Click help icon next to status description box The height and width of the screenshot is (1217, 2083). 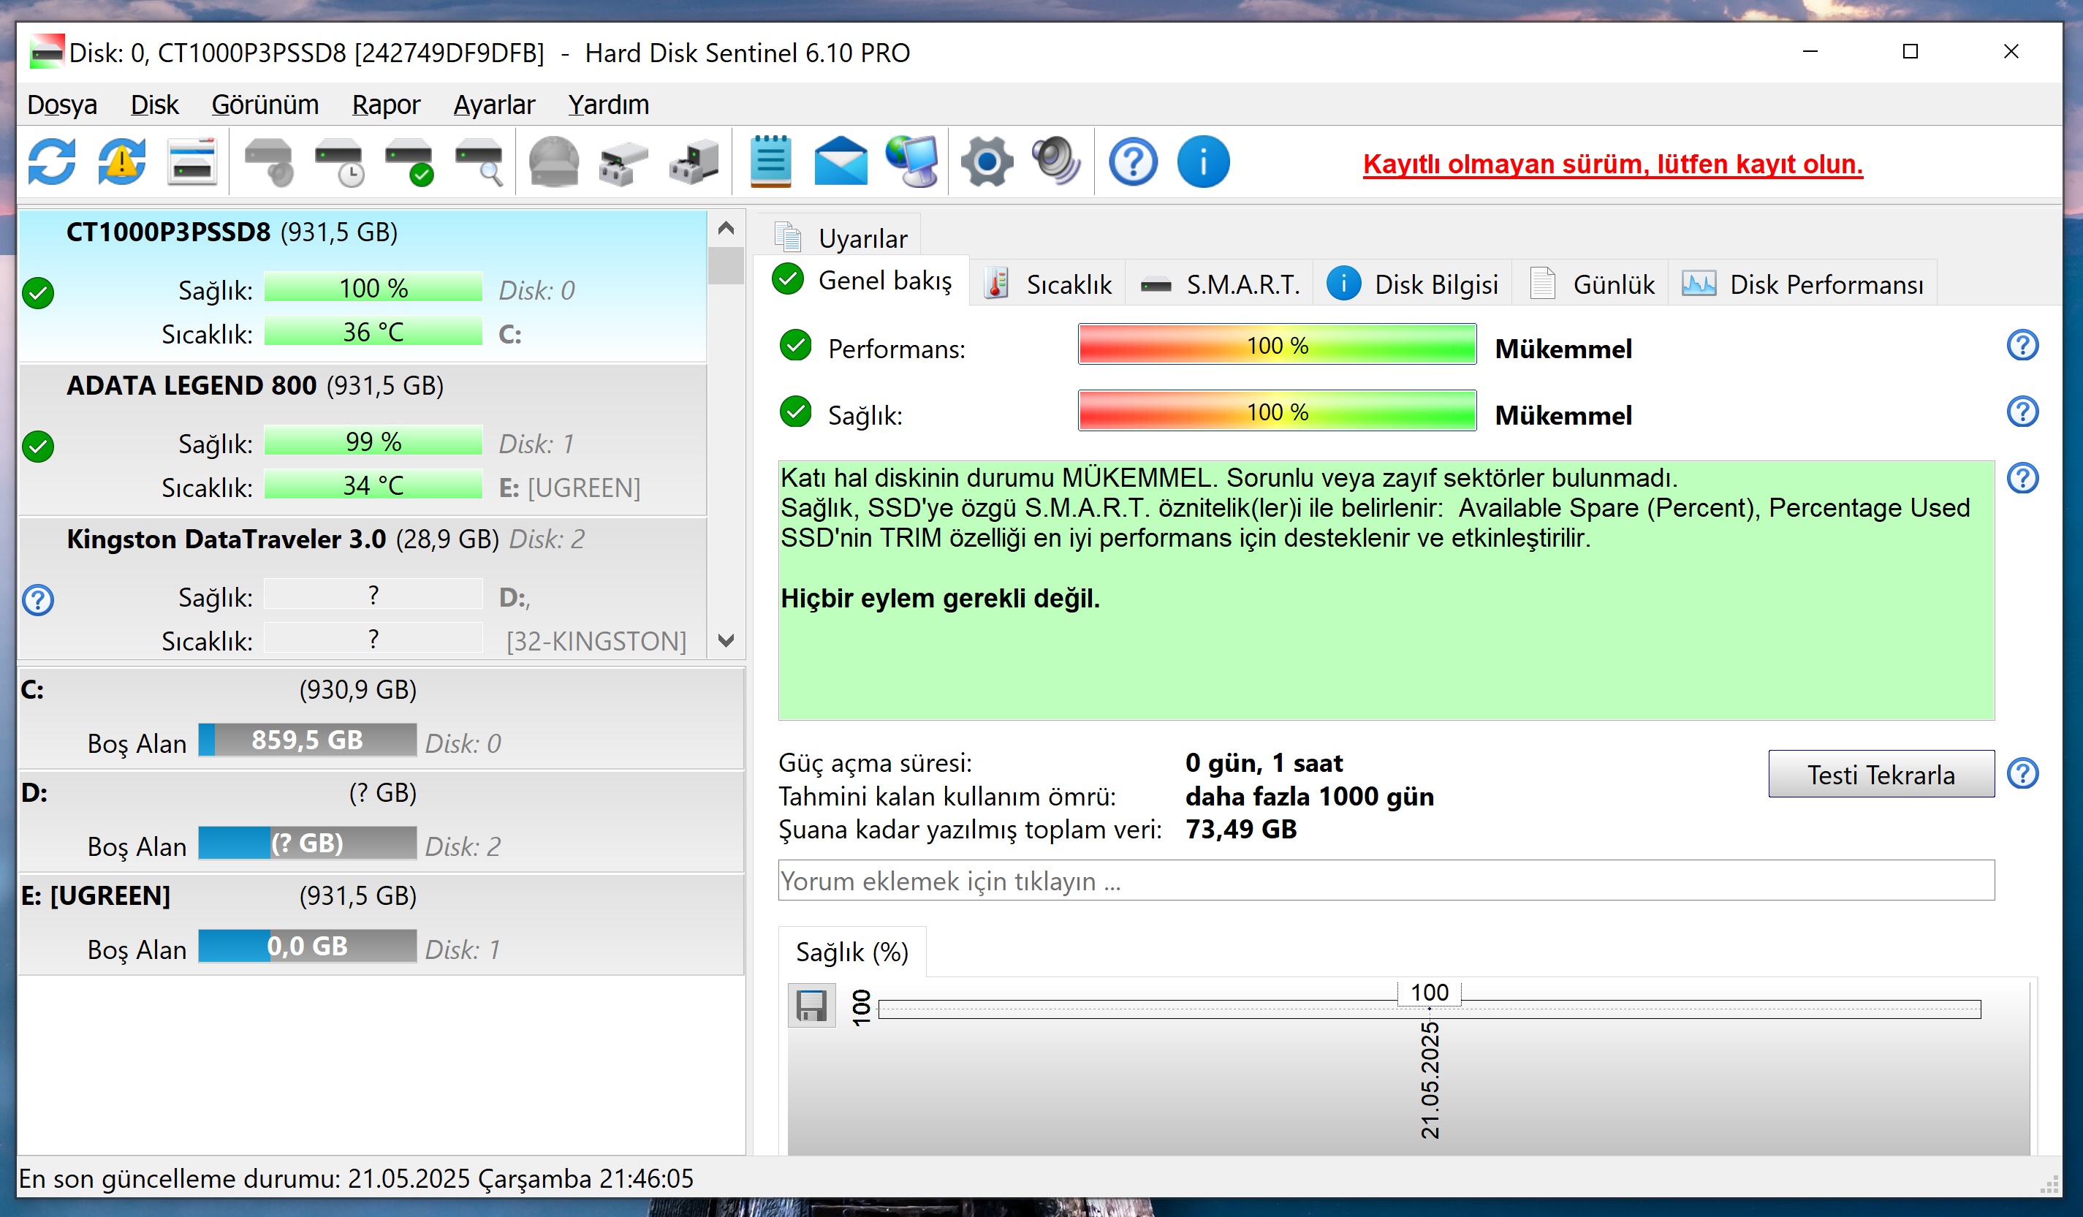tap(2022, 478)
